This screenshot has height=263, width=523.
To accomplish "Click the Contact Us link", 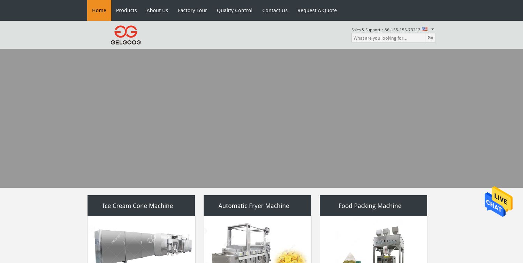I will click(x=275, y=10).
